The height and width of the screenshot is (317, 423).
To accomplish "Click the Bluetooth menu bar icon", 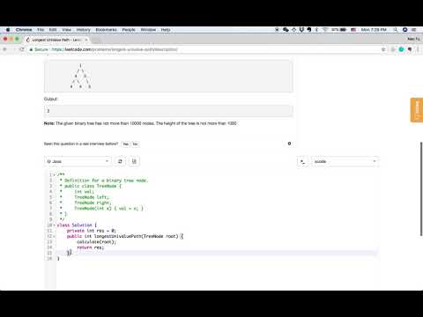I will click(316, 30).
